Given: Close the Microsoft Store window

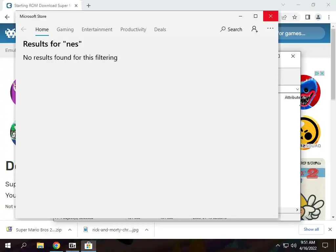Looking at the screenshot, I should coord(271,16).
